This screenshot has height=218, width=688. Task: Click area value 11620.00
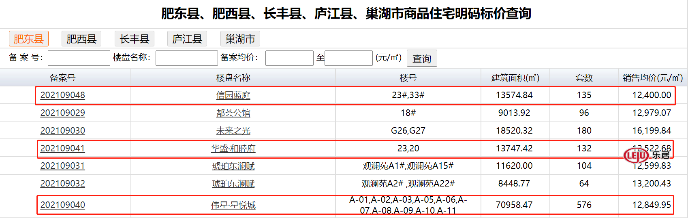(x=514, y=166)
